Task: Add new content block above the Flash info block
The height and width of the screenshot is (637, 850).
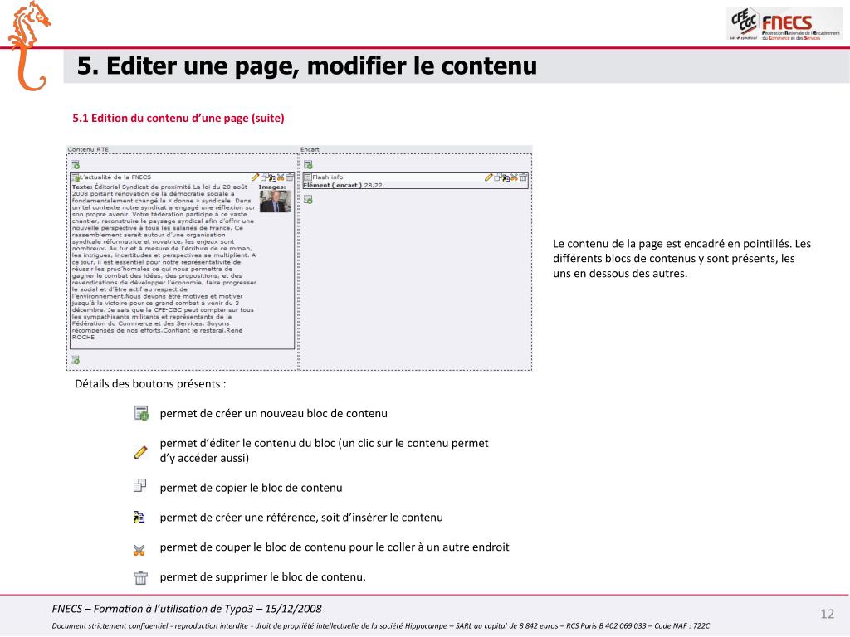Action: coord(308,165)
